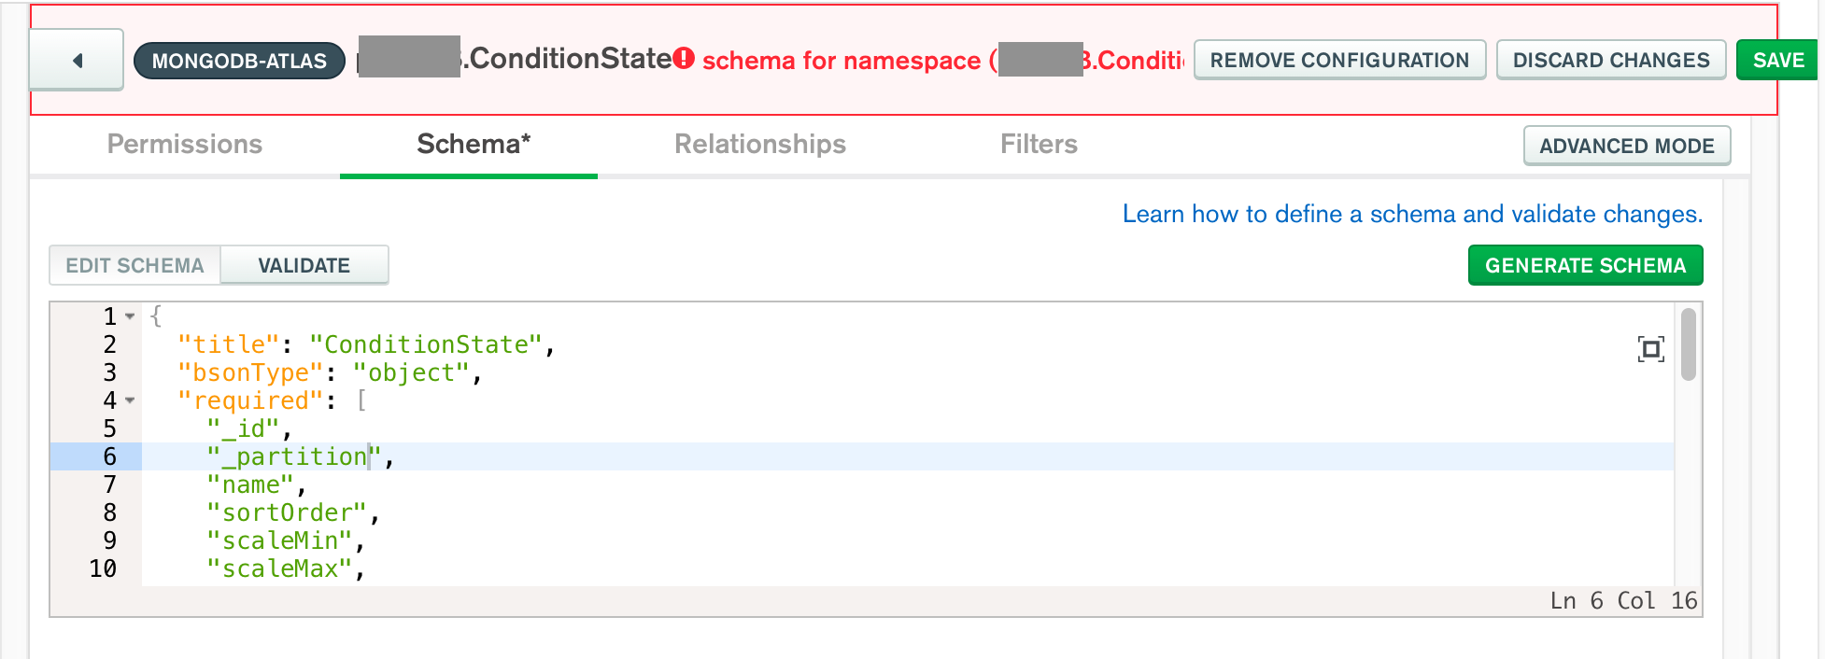The height and width of the screenshot is (659, 1825).
Task: Collapse the required array fold arrow
Action: pos(130,400)
